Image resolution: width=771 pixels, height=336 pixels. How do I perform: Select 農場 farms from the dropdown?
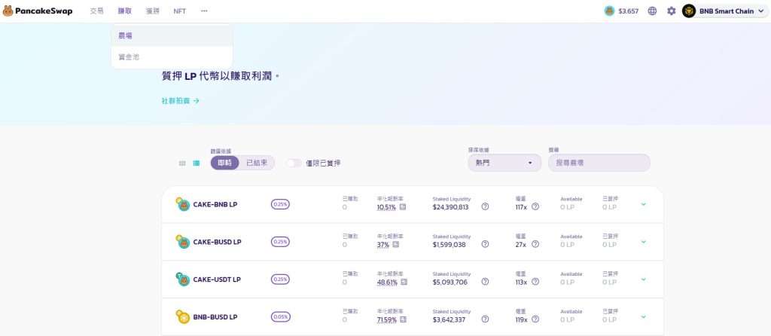tap(172, 35)
